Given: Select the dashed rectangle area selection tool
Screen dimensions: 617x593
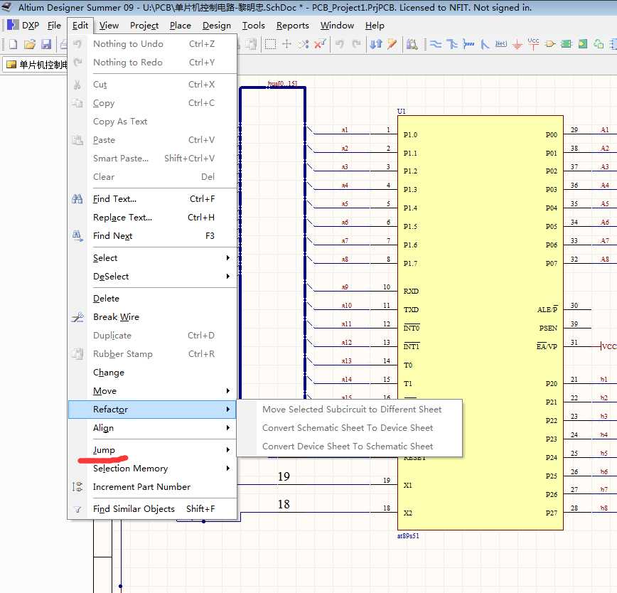Looking at the screenshot, I should 270,44.
